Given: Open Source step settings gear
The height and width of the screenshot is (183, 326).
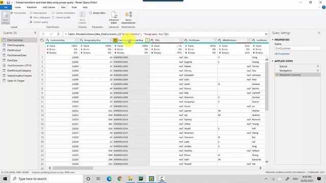Looking at the screenshot, I should 318,66.
